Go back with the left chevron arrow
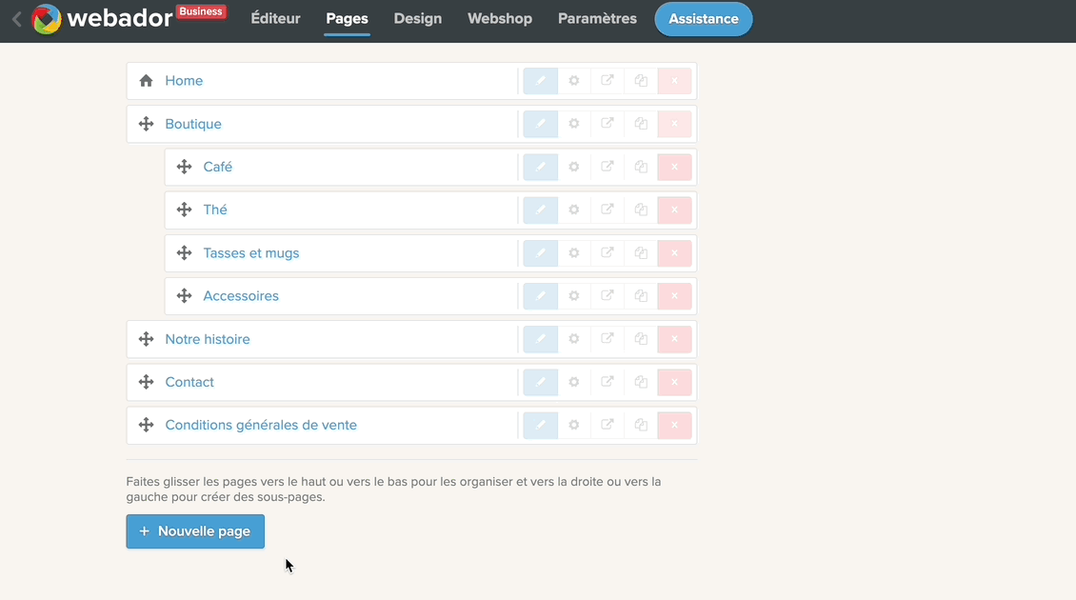 17,19
